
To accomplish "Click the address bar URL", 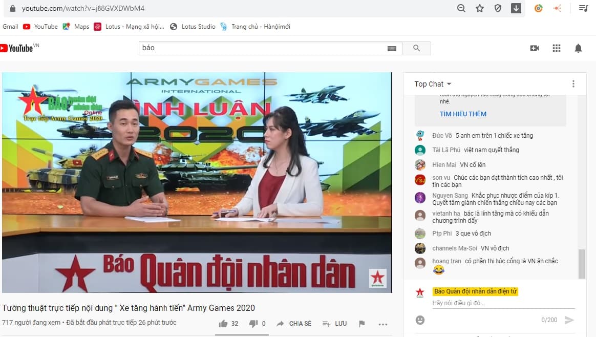I will (83, 8).
